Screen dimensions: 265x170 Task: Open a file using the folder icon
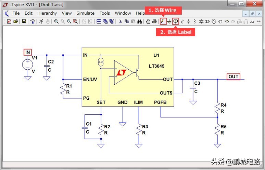15,22
